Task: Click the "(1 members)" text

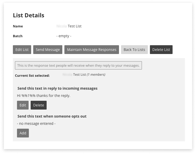Action: click(96, 75)
